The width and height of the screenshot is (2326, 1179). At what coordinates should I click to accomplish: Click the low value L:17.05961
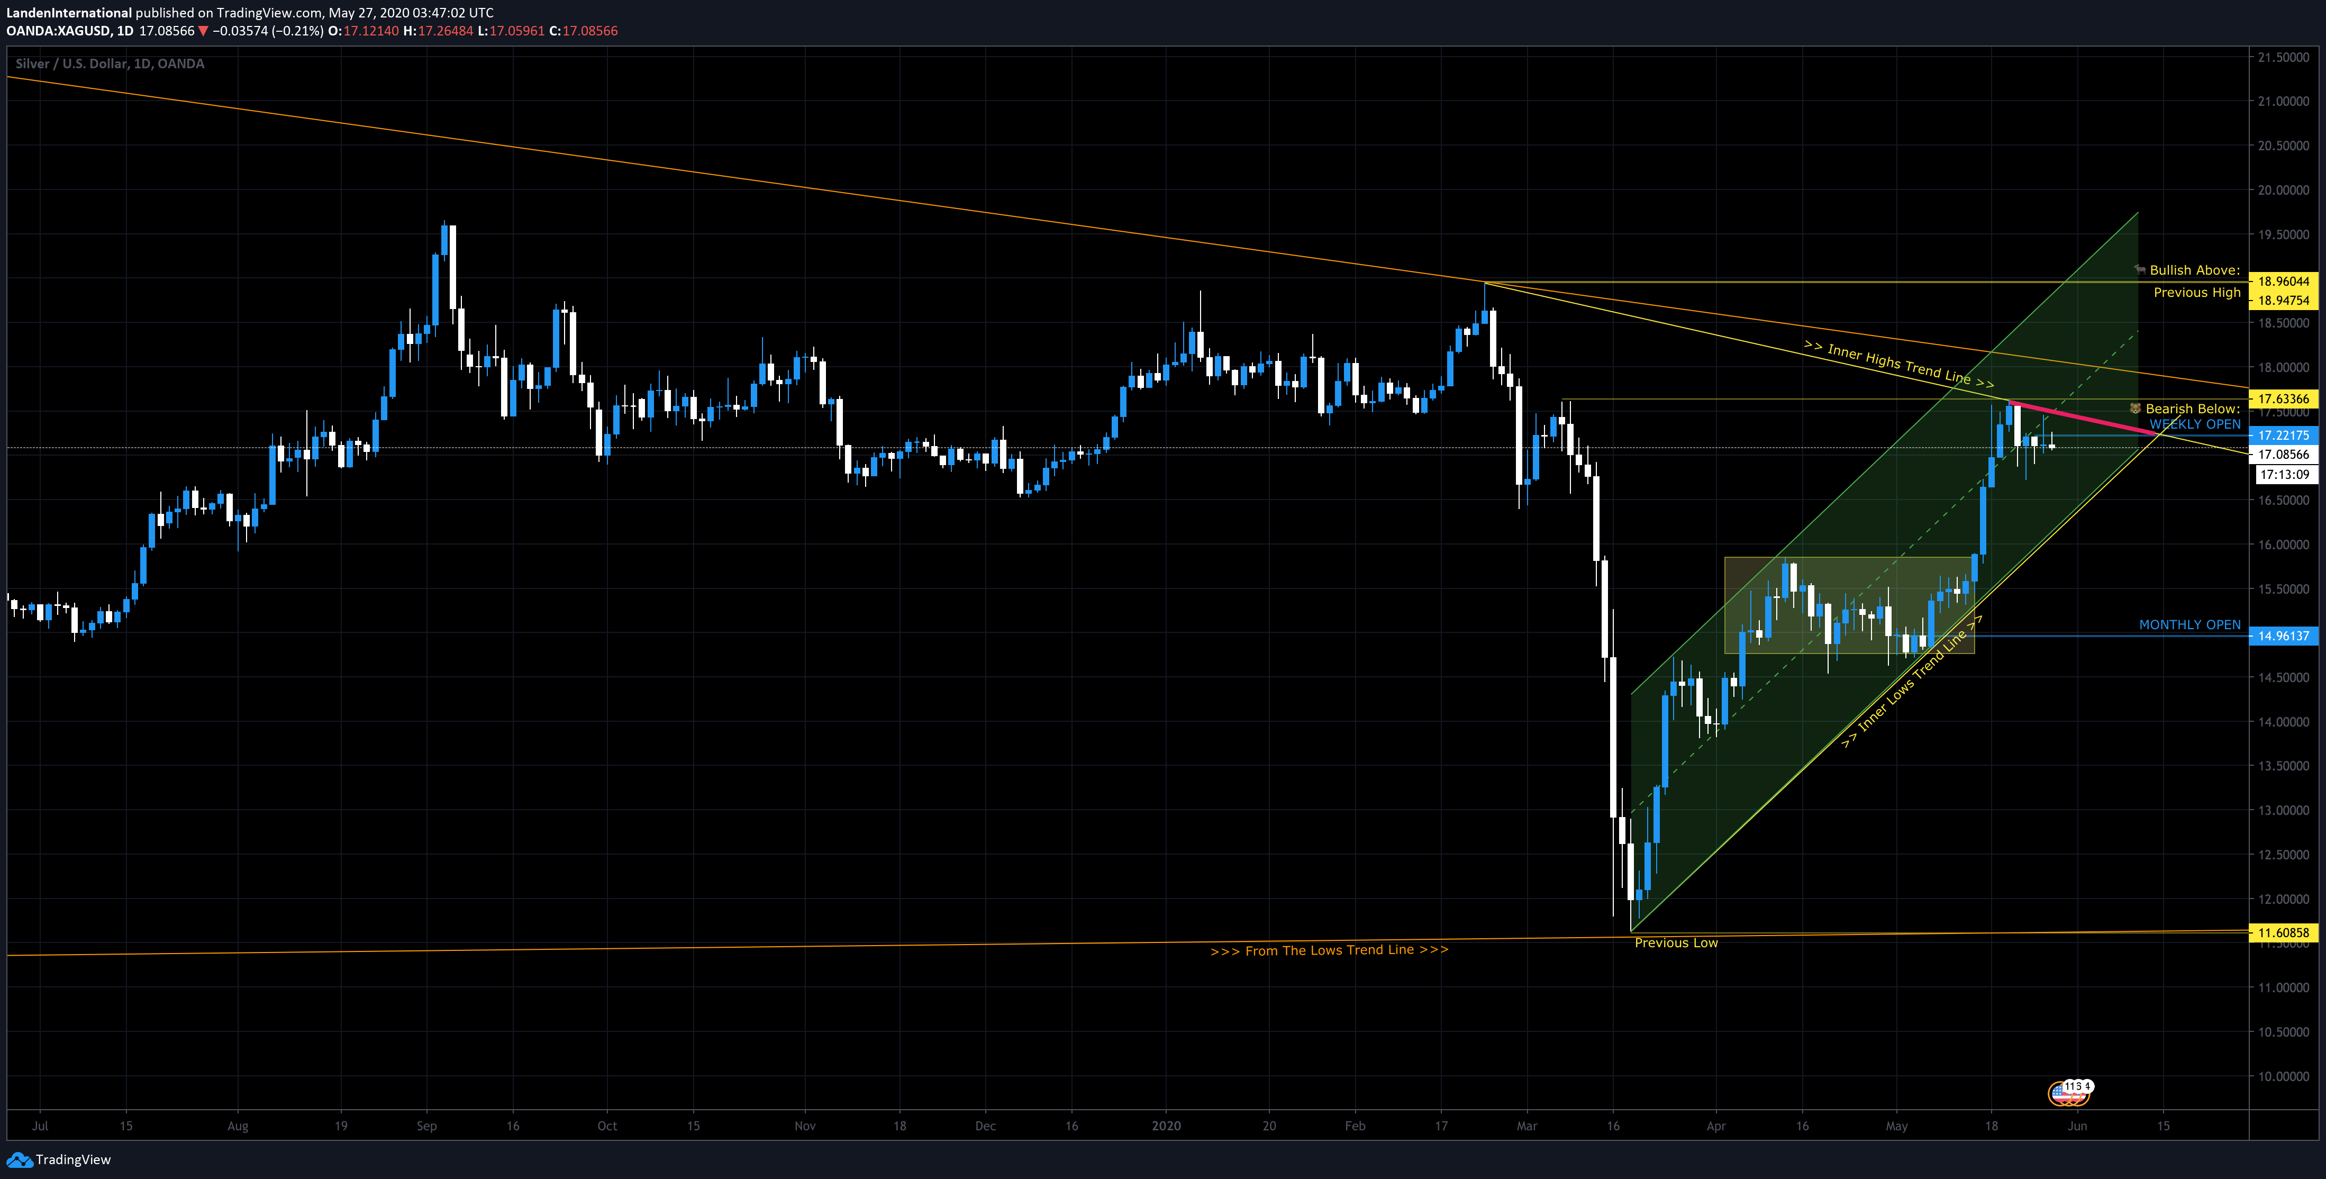(511, 31)
